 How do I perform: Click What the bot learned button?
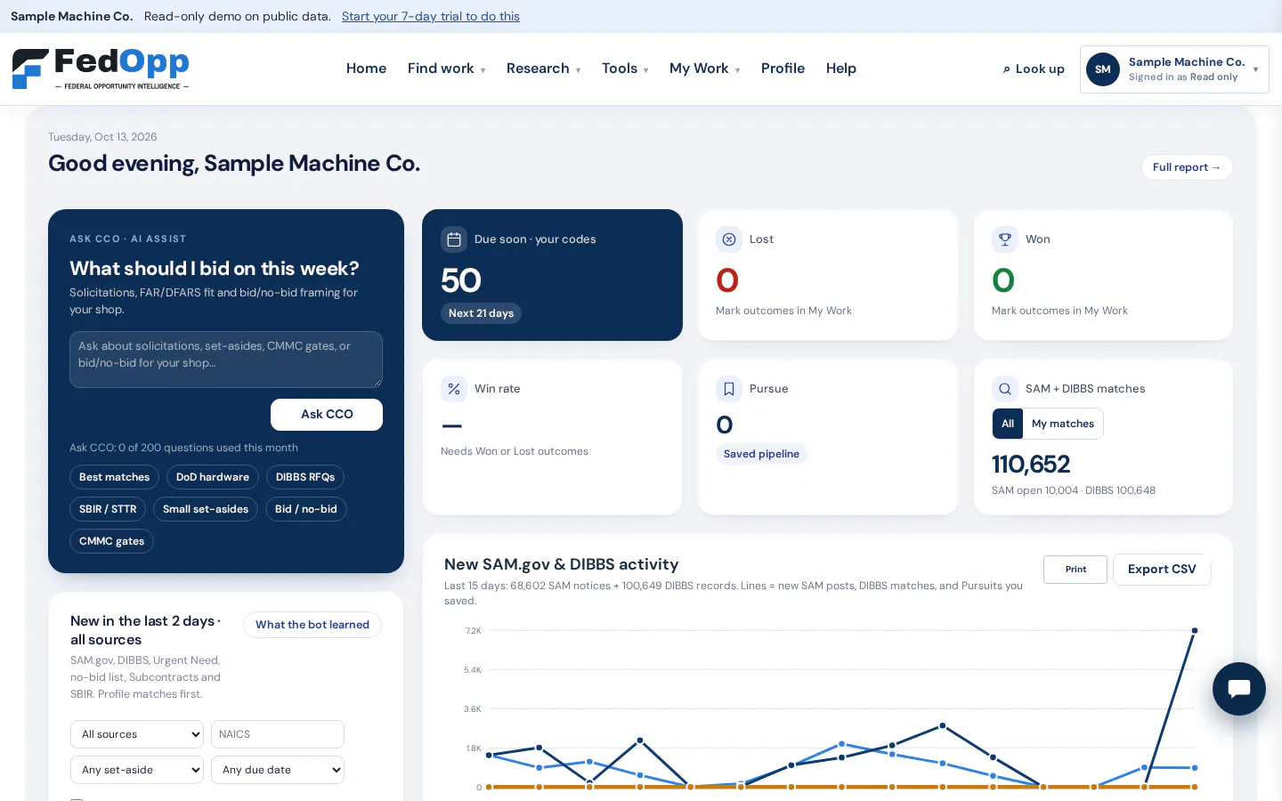[x=312, y=625]
